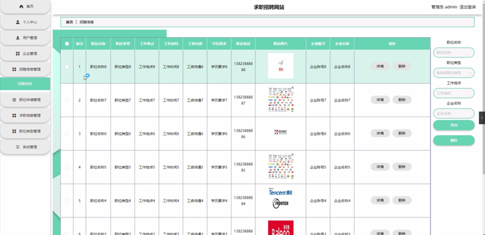Viewport: 485px width, 235px height.
Task: Click the 工作地点 column header
Action: (x=146, y=44)
